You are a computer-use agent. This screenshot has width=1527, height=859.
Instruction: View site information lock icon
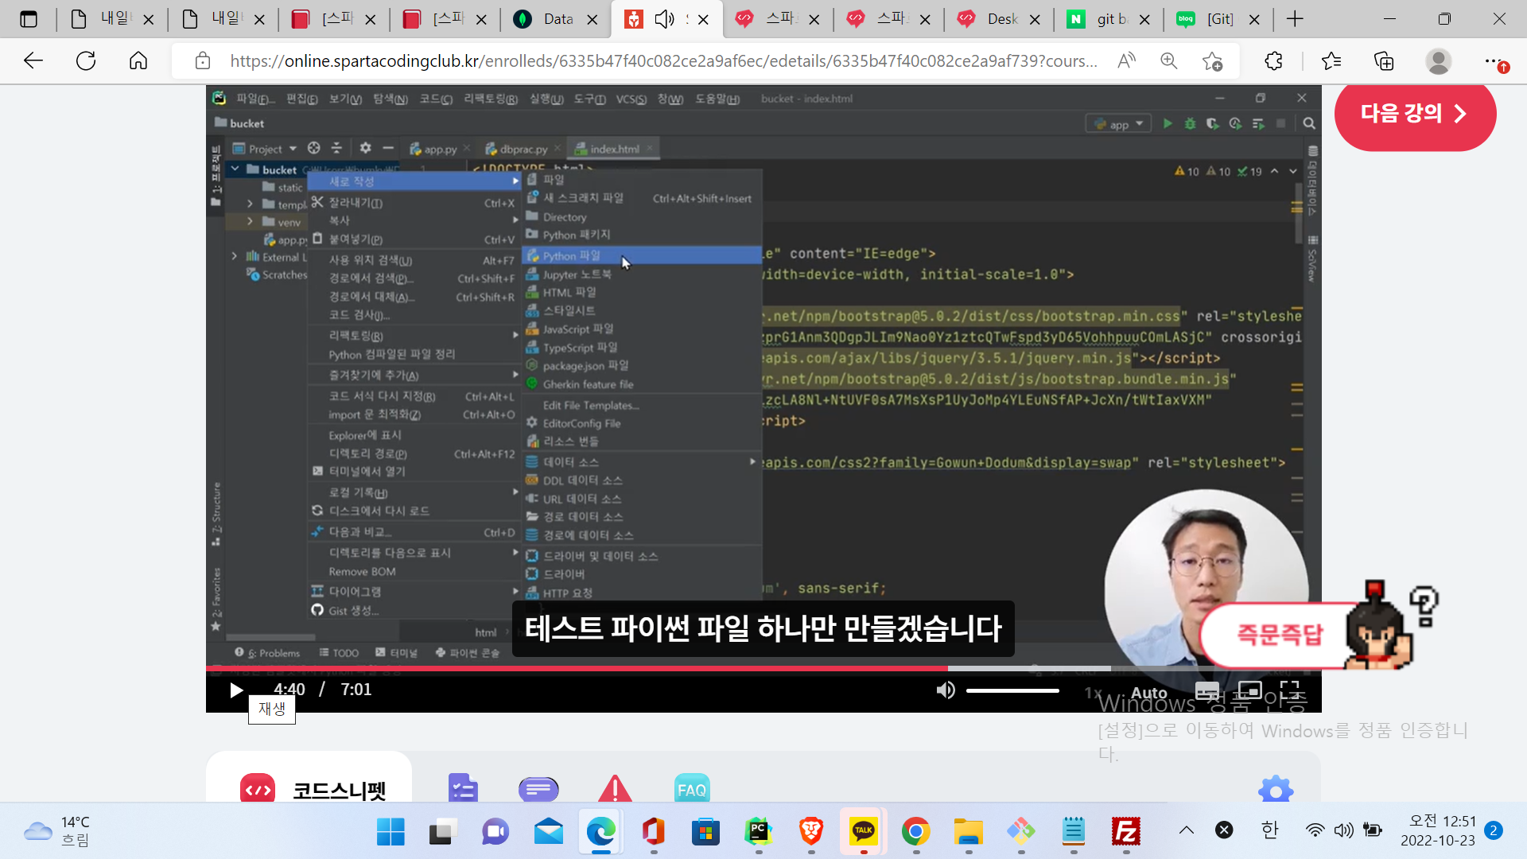203,61
